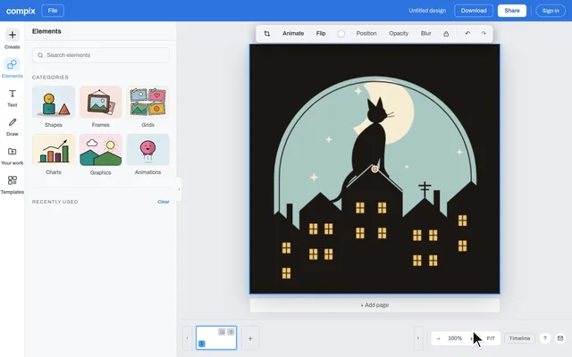Open the Frames category
The width and height of the screenshot is (572, 357).
click(101, 107)
